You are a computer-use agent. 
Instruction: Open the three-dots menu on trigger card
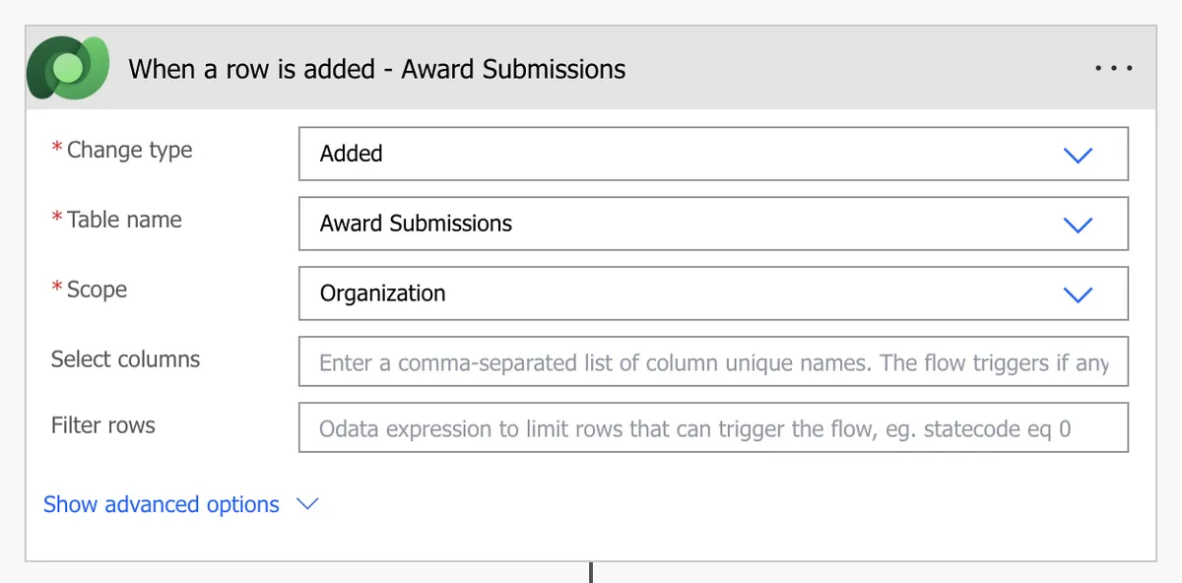tap(1113, 69)
